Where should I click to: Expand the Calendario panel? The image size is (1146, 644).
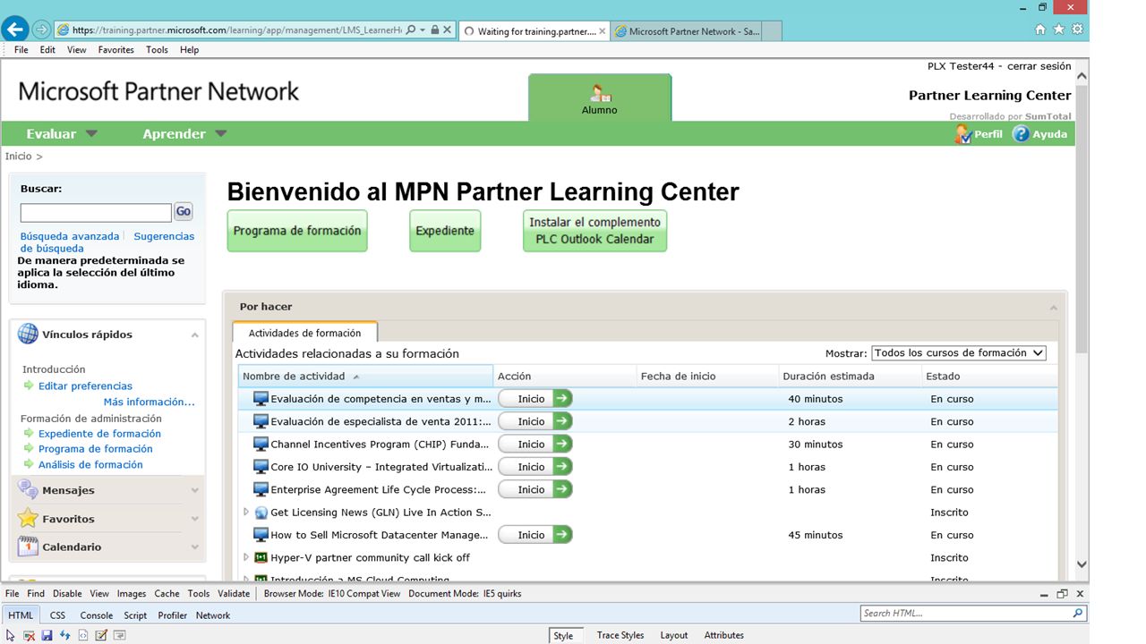click(x=194, y=547)
